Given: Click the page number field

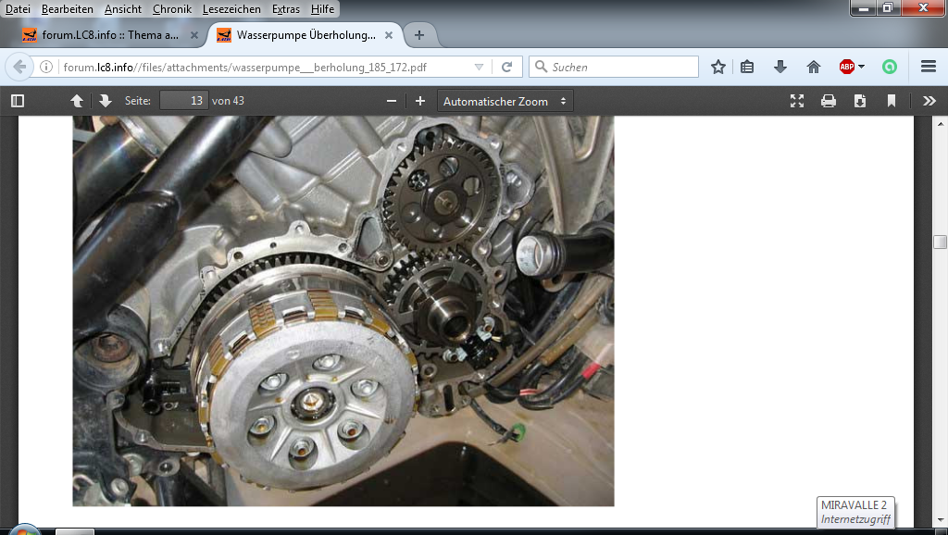Looking at the screenshot, I should [x=183, y=101].
